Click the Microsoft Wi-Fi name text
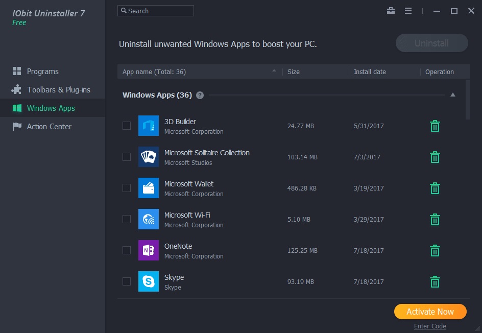482x333 pixels. point(187,215)
